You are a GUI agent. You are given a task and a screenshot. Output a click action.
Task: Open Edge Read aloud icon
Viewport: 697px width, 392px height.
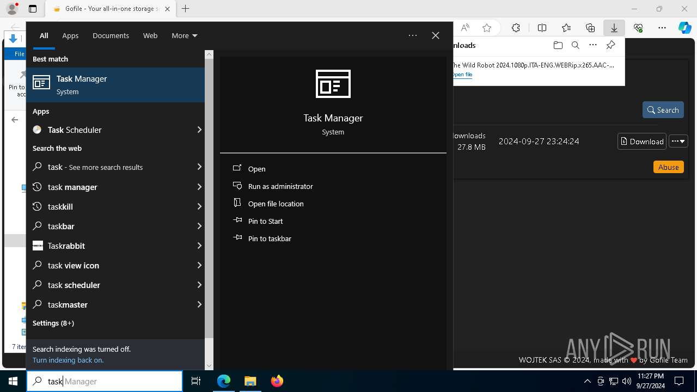[x=465, y=28]
